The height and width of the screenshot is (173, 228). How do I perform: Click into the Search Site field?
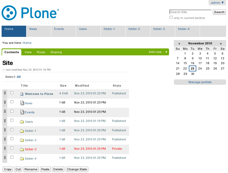(190, 12)
